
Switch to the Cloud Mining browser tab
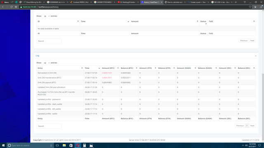coord(34,2)
